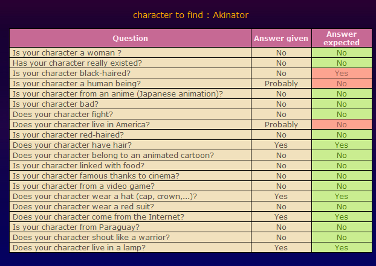Select the "Has your character really existed?" row

click(77, 63)
